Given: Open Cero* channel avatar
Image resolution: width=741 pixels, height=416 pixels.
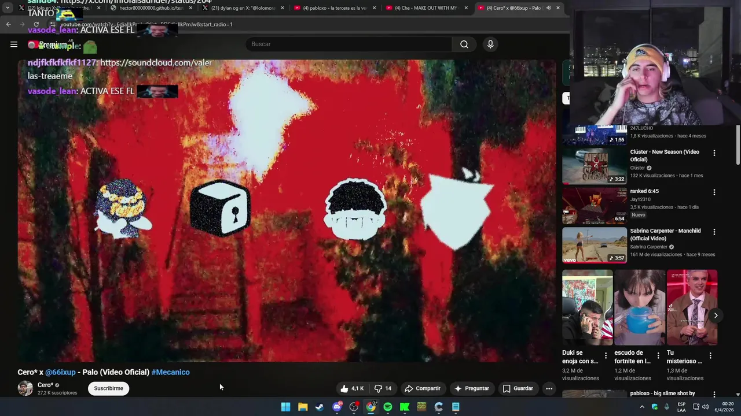Looking at the screenshot, I should click(25, 388).
